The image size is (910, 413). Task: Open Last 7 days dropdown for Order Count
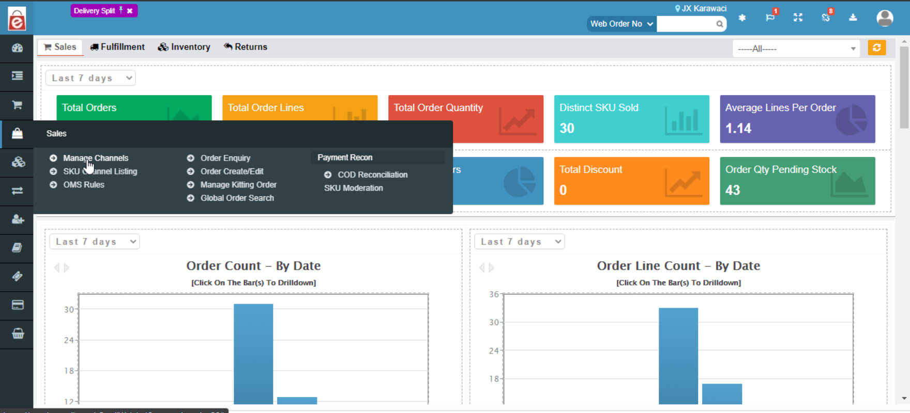pyautogui.click(x=95, y=242)
